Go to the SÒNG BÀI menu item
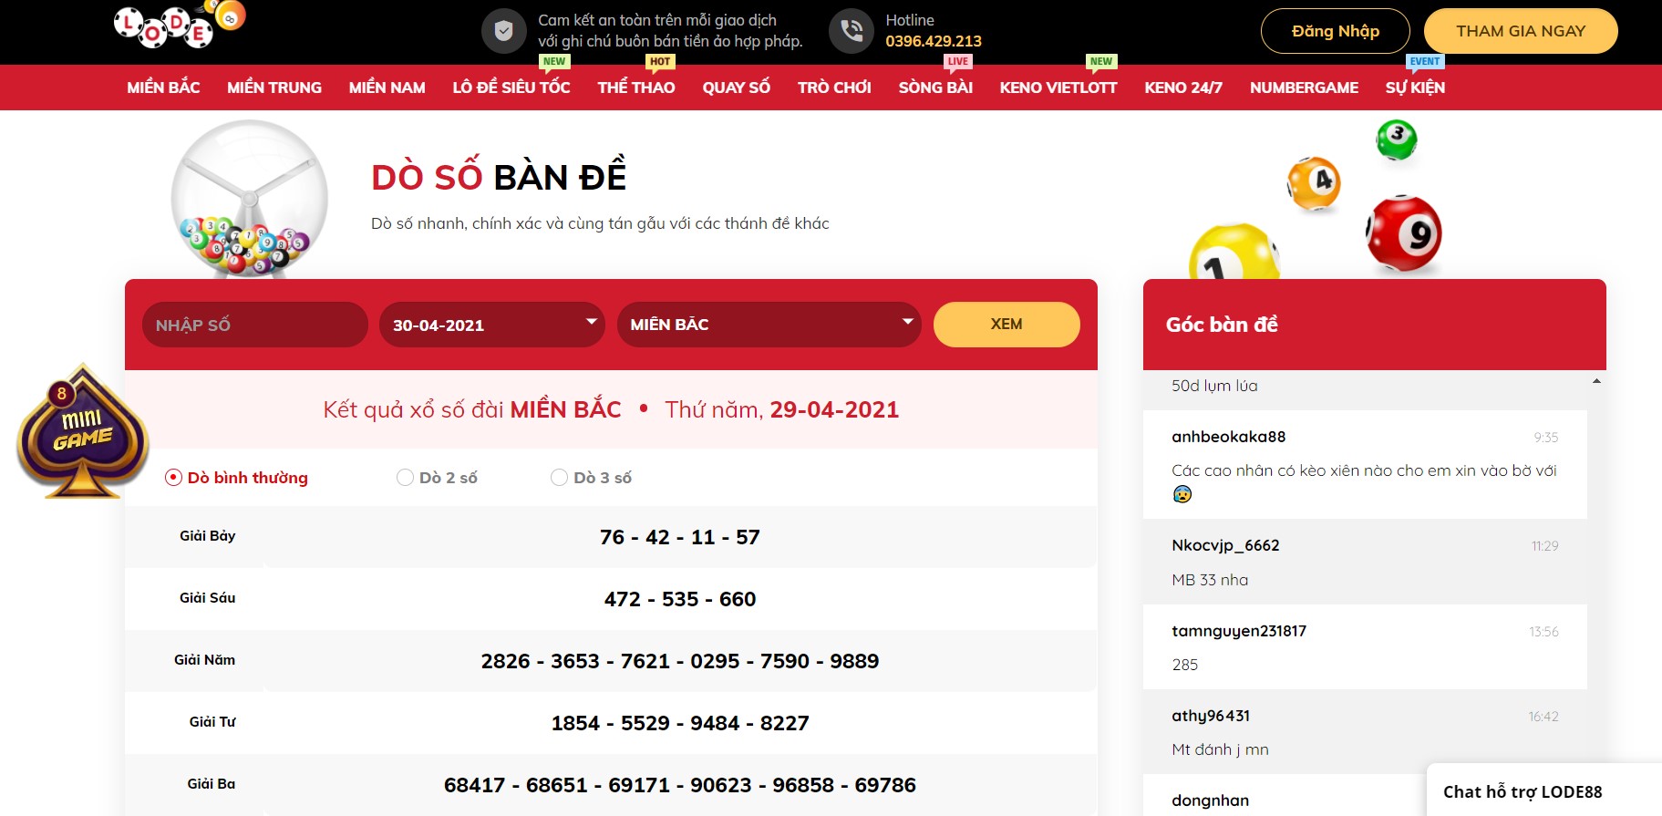1662x816 pixels. tap(935, 88)
